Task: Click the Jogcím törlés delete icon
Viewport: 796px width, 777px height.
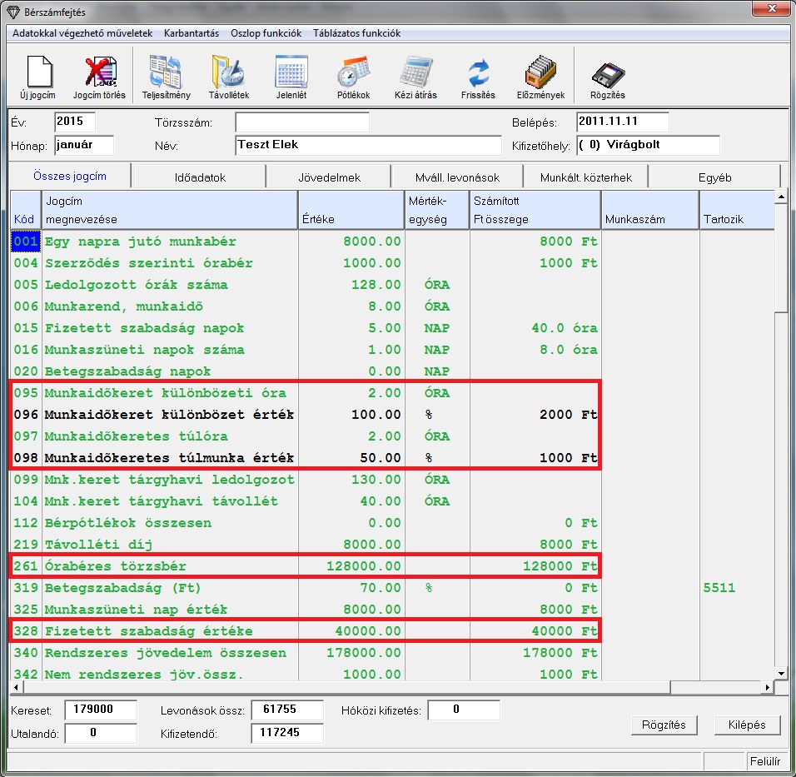Action: pyautogui.click(x=99, y=73)
